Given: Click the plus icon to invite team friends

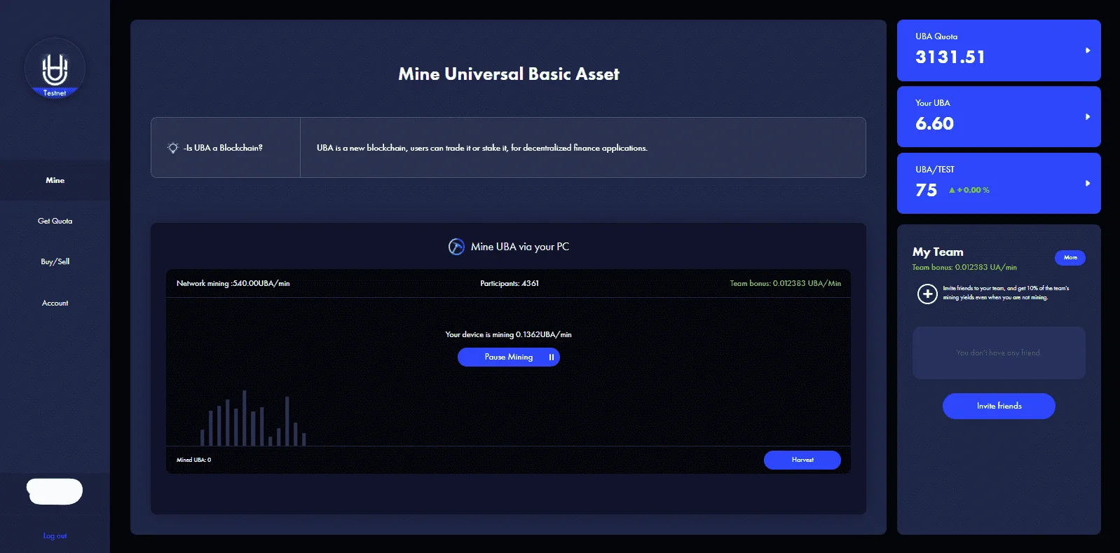Looking at the screenshot, I should pyautogui.click(x=927, y=294).
